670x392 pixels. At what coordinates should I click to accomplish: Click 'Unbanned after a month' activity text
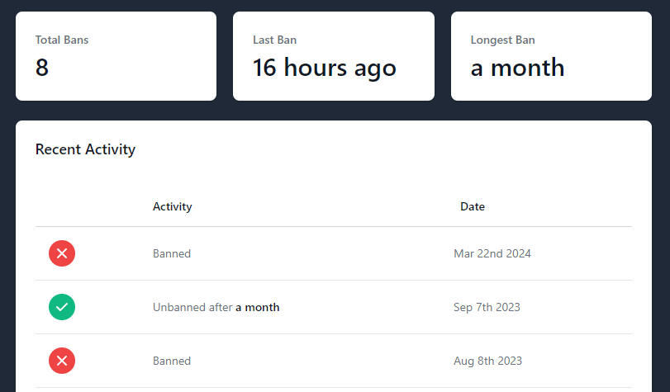216,307
